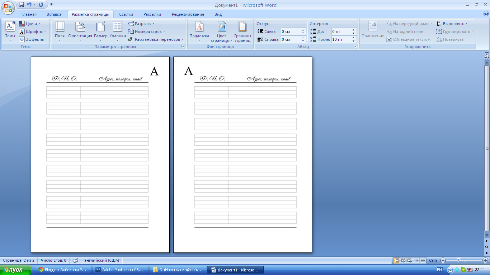The image size is (490, 275).
Task: Click vertical scrollbar down arrow
Action: (487, 235)
